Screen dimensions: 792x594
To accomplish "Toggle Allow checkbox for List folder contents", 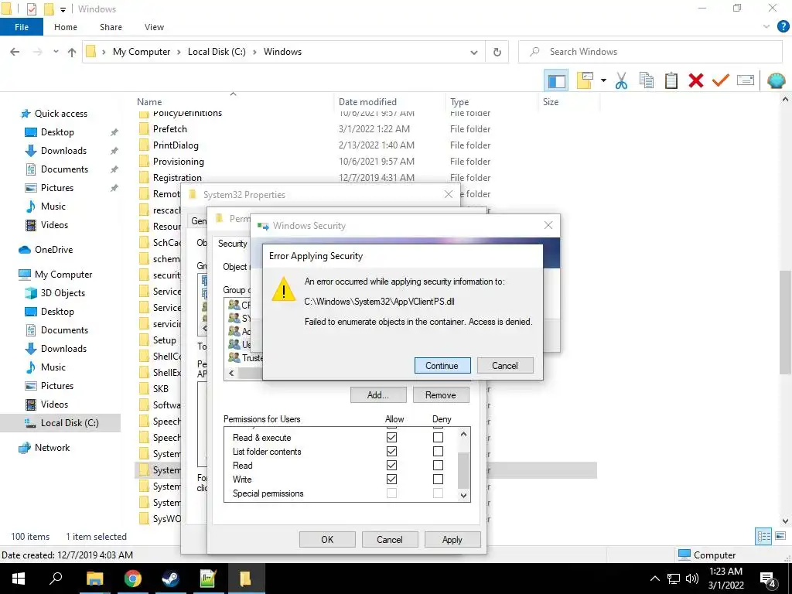I will pyautogui.click(x=391, y=452).
